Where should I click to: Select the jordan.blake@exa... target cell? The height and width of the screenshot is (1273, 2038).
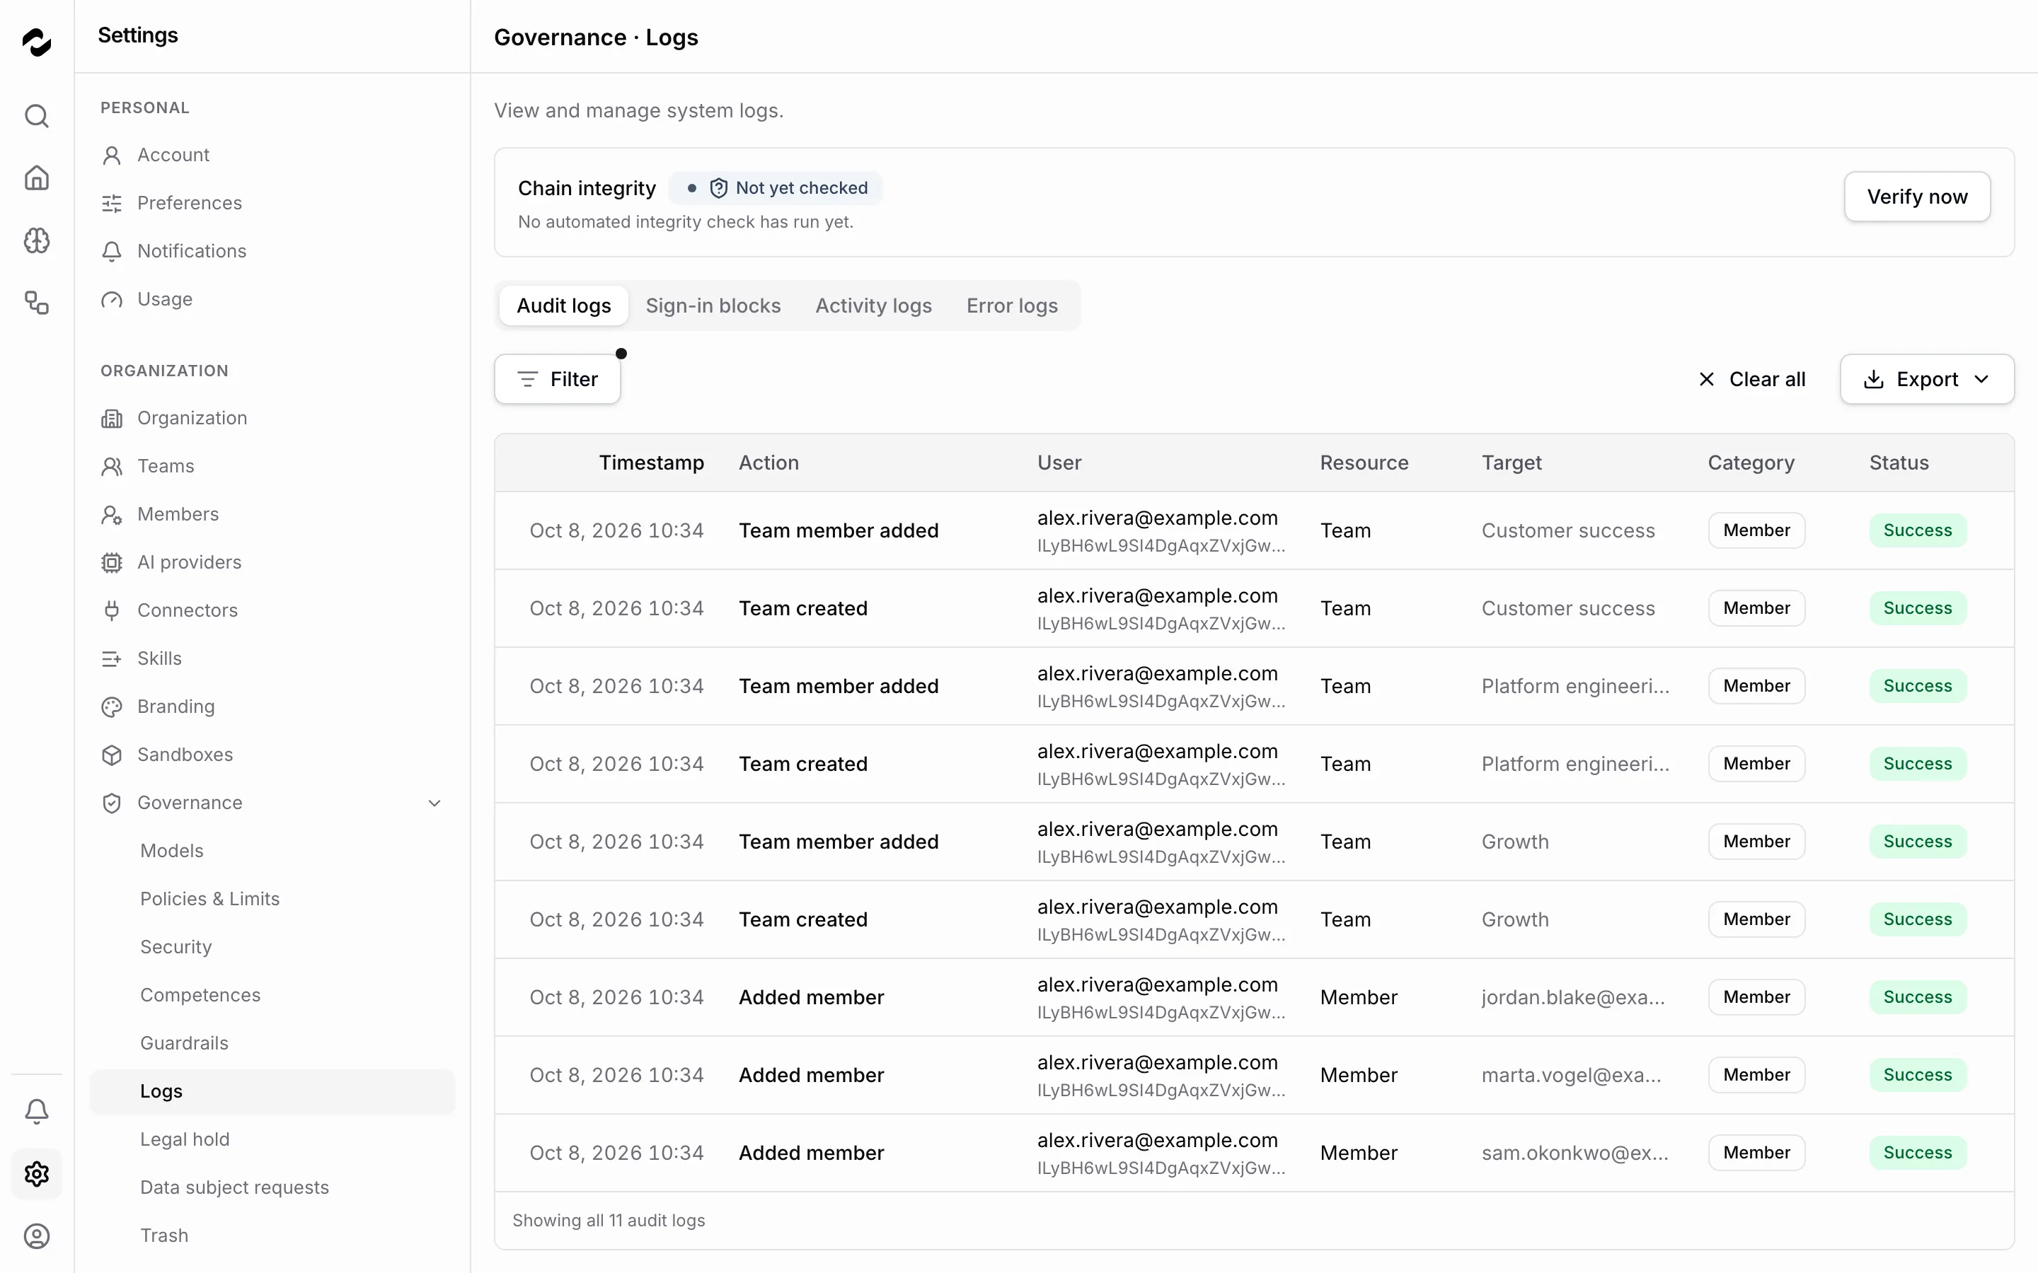click(x=1573, y=997)
